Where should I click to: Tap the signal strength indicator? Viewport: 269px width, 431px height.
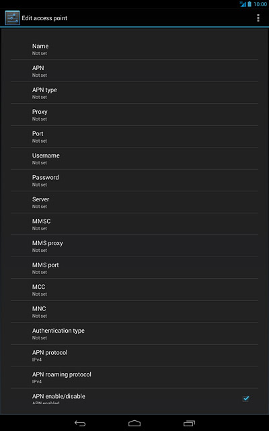coord(243,4)
